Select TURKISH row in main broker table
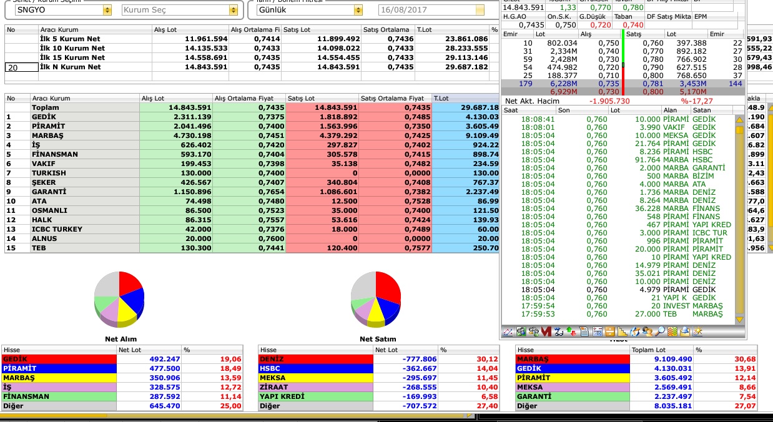This screenshot has height=422, width=773. point(252,173)
